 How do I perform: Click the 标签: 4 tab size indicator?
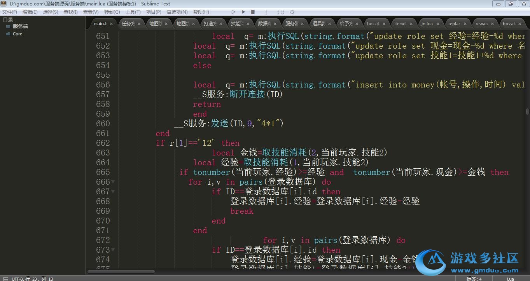474,279
